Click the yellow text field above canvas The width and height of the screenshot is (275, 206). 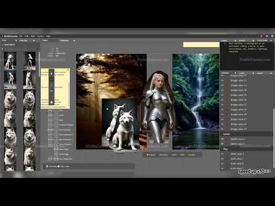pyautogui.click(x=201, y=45)
